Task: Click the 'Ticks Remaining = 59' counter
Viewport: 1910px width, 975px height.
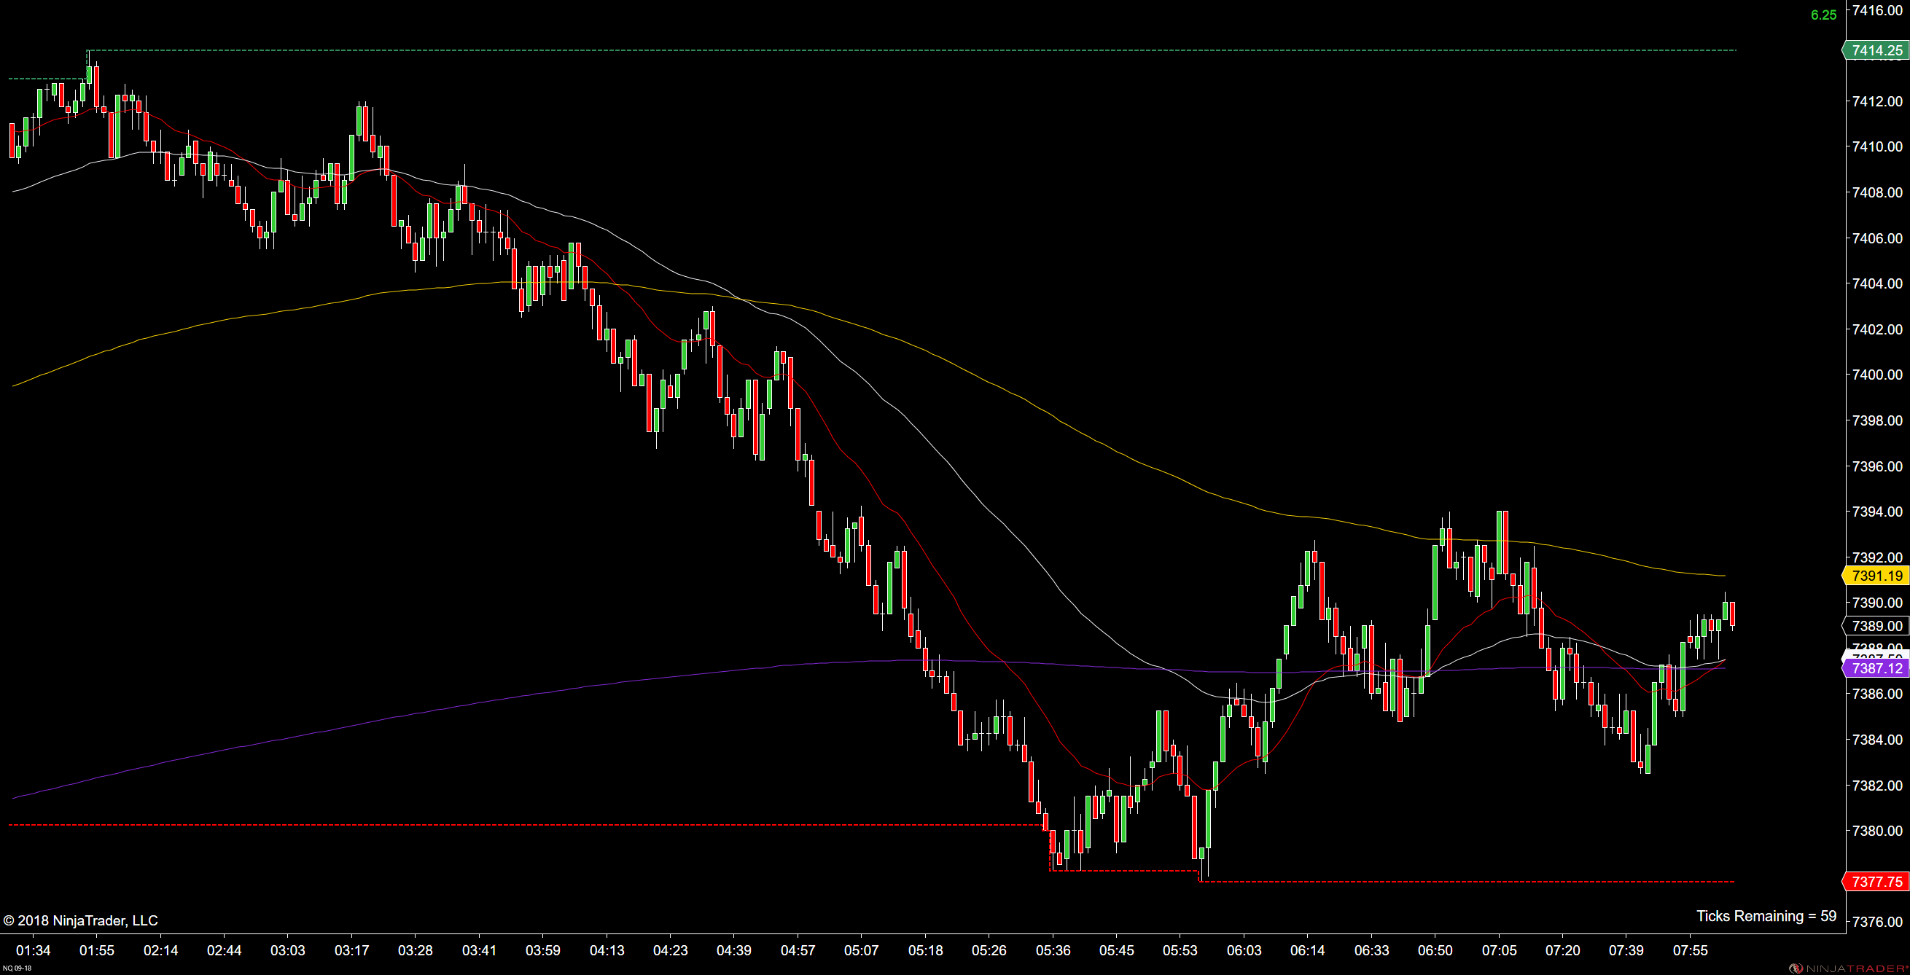Action: [x=1766, y=916]
